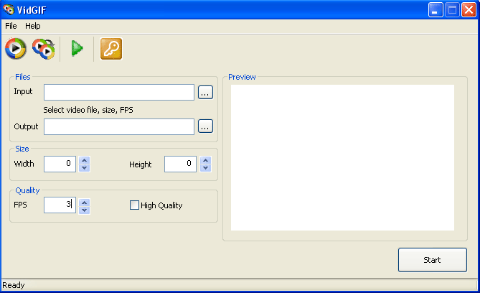Image resolution: width=480 pixels, height=293 pixels.
Task: Increase the Width value with the up arrow
Action: click(84, 160)
